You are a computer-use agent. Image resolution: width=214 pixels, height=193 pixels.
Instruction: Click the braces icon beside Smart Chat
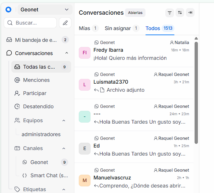click(x=25, y=175)
